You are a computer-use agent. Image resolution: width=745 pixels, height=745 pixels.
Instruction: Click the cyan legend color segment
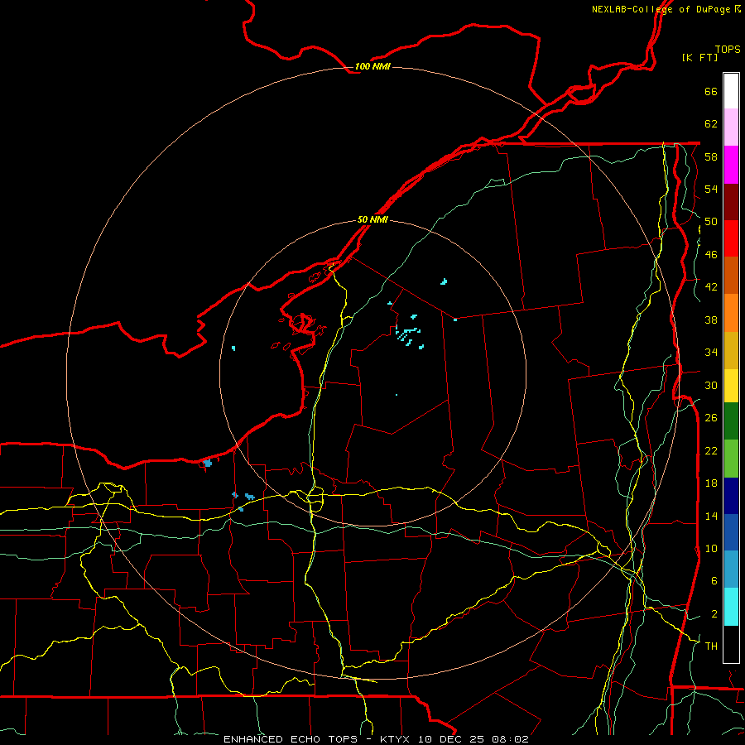point(731,608)
